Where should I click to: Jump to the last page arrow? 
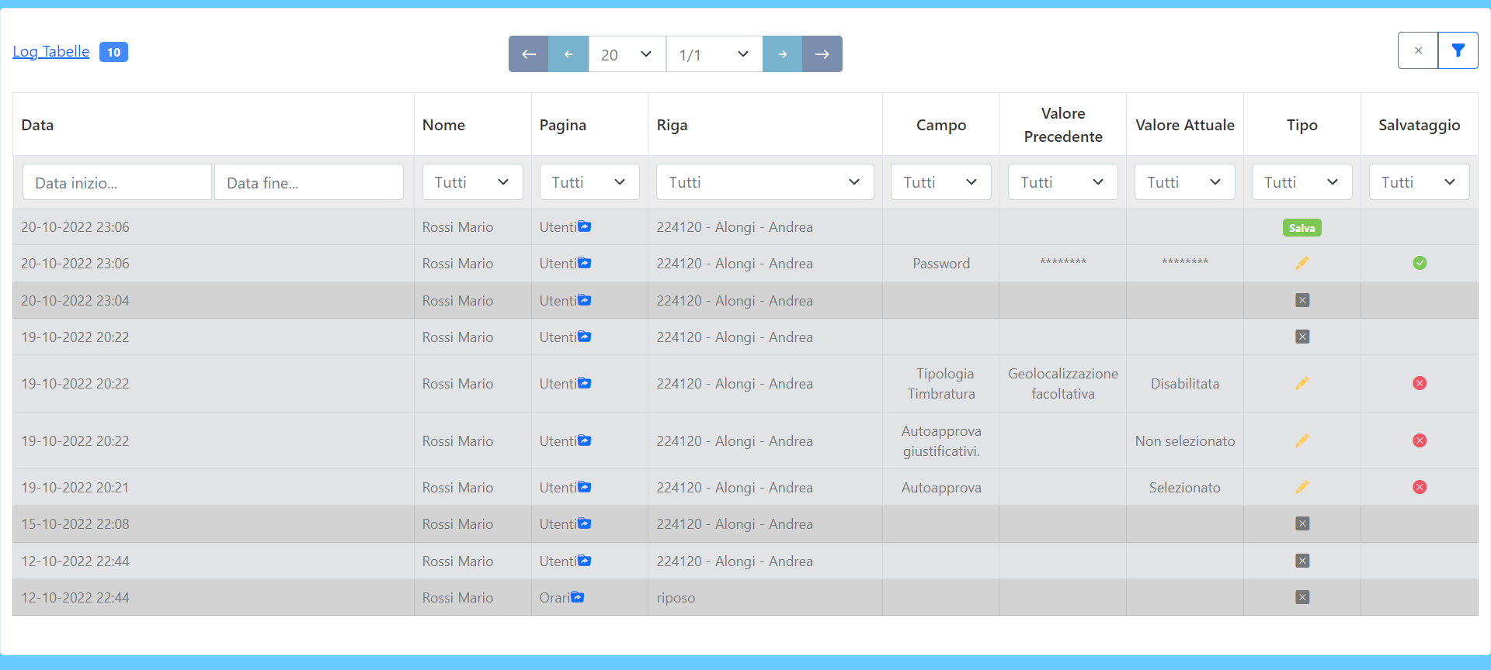coord(822,54)
